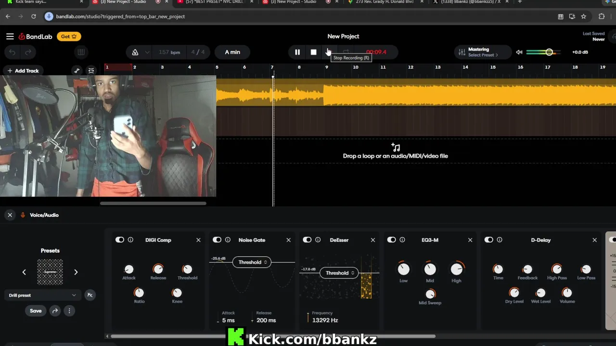
Task: Go to the previous preset arrow
Action: (24, 272)
